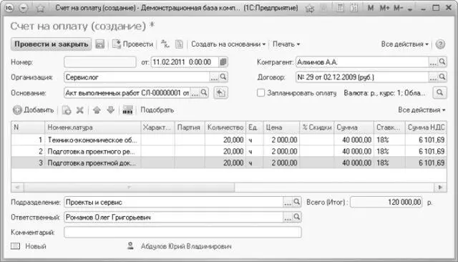
Task: Open the 1C main menu icon
Action: click(x=9, y=8)
